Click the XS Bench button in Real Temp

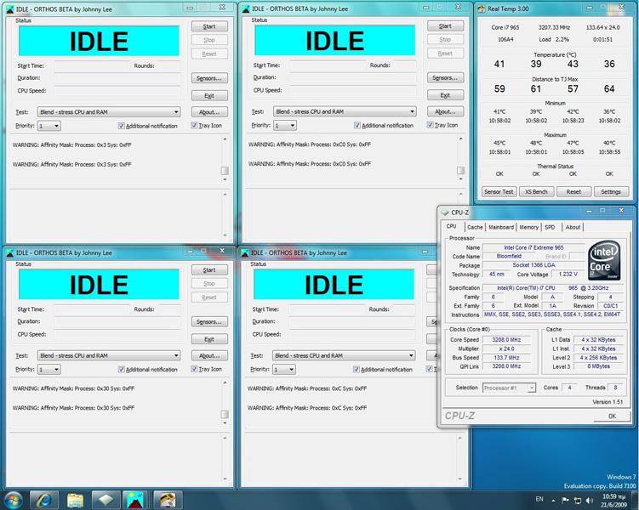pos(536,192)
